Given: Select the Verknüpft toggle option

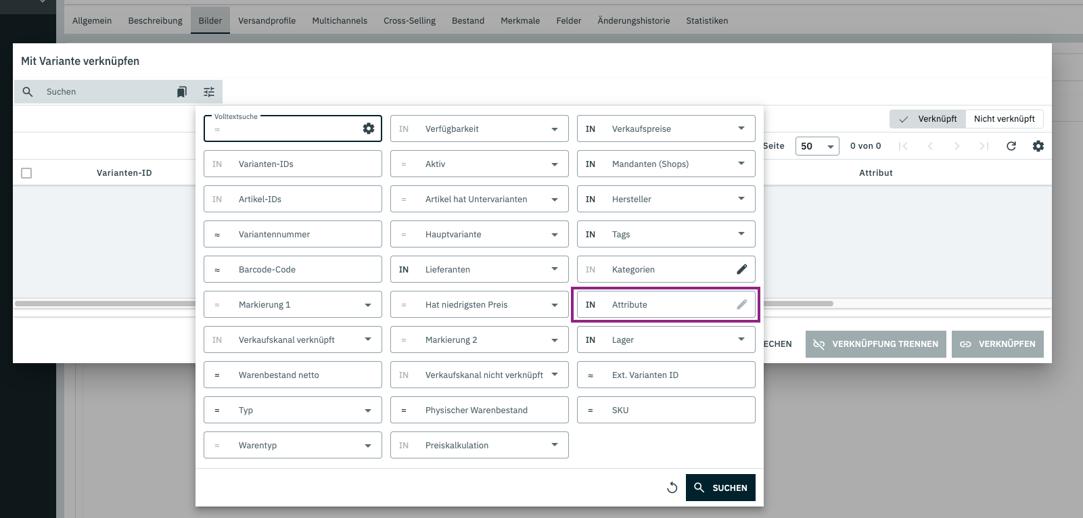Looking at the screenshot, I should pyautogui.click(x=928, y=119).
